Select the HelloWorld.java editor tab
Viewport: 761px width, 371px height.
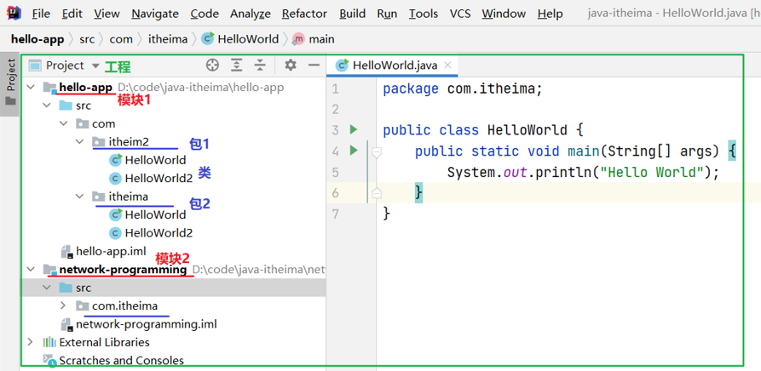(x=392, y=65)
